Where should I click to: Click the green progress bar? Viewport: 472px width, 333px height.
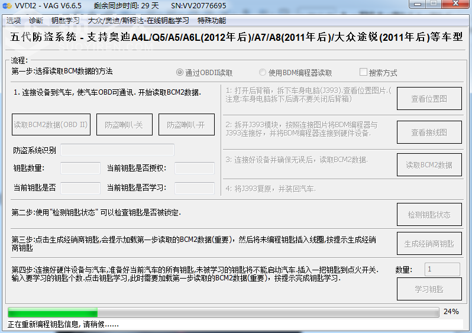(x=223, y=312)
